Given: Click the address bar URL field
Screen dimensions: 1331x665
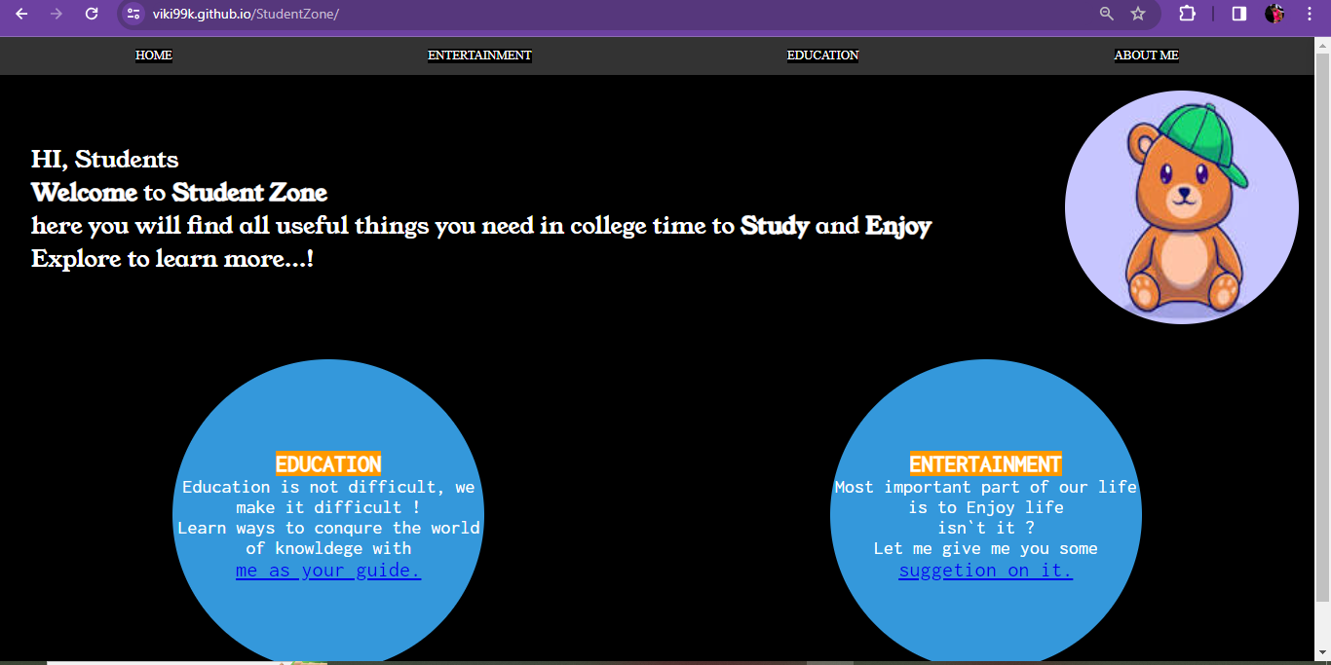Looking at the screenshot, I should (x=585, y=14).
